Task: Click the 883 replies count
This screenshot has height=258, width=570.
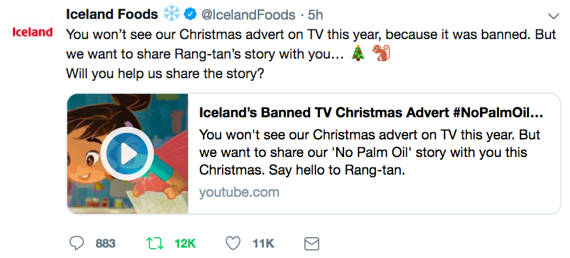Action: (x=105, y=244)
